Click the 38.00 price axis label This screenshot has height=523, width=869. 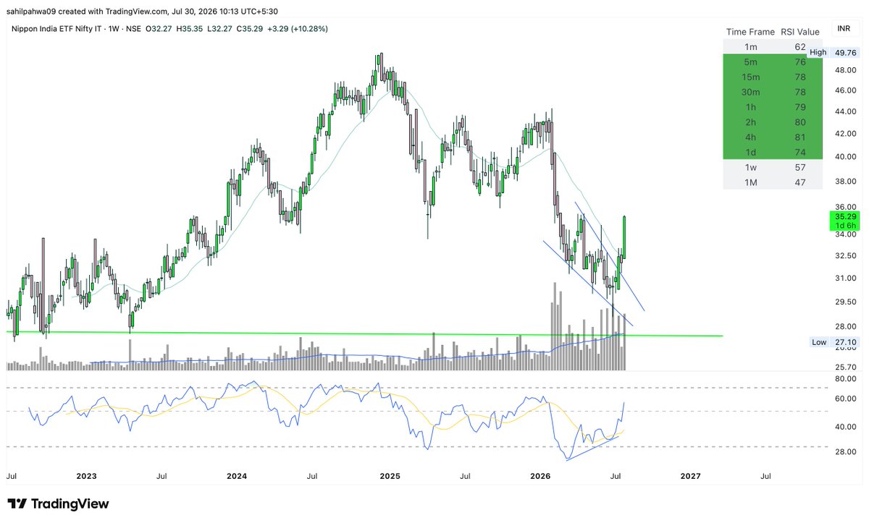846,181
